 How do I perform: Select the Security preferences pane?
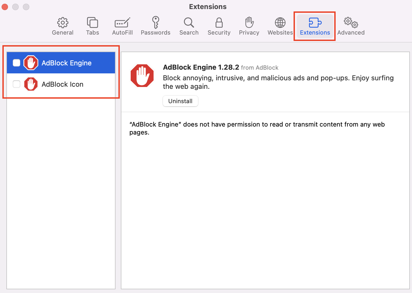coord(219,26)
